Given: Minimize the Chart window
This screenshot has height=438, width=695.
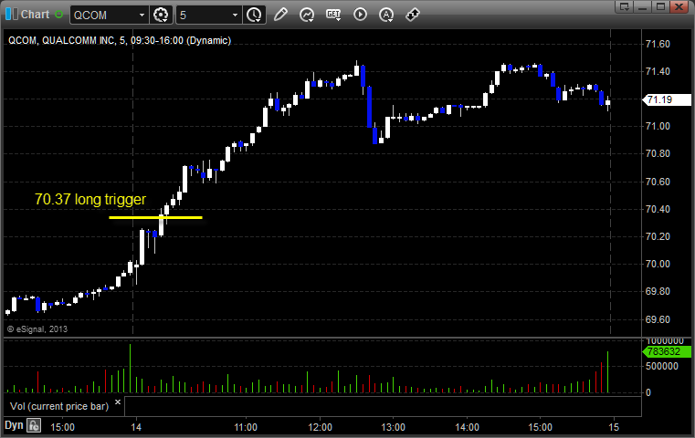Looking at the screenshot, I should pos(643,6).
